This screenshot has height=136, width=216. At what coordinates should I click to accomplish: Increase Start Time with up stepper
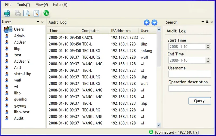208,45
